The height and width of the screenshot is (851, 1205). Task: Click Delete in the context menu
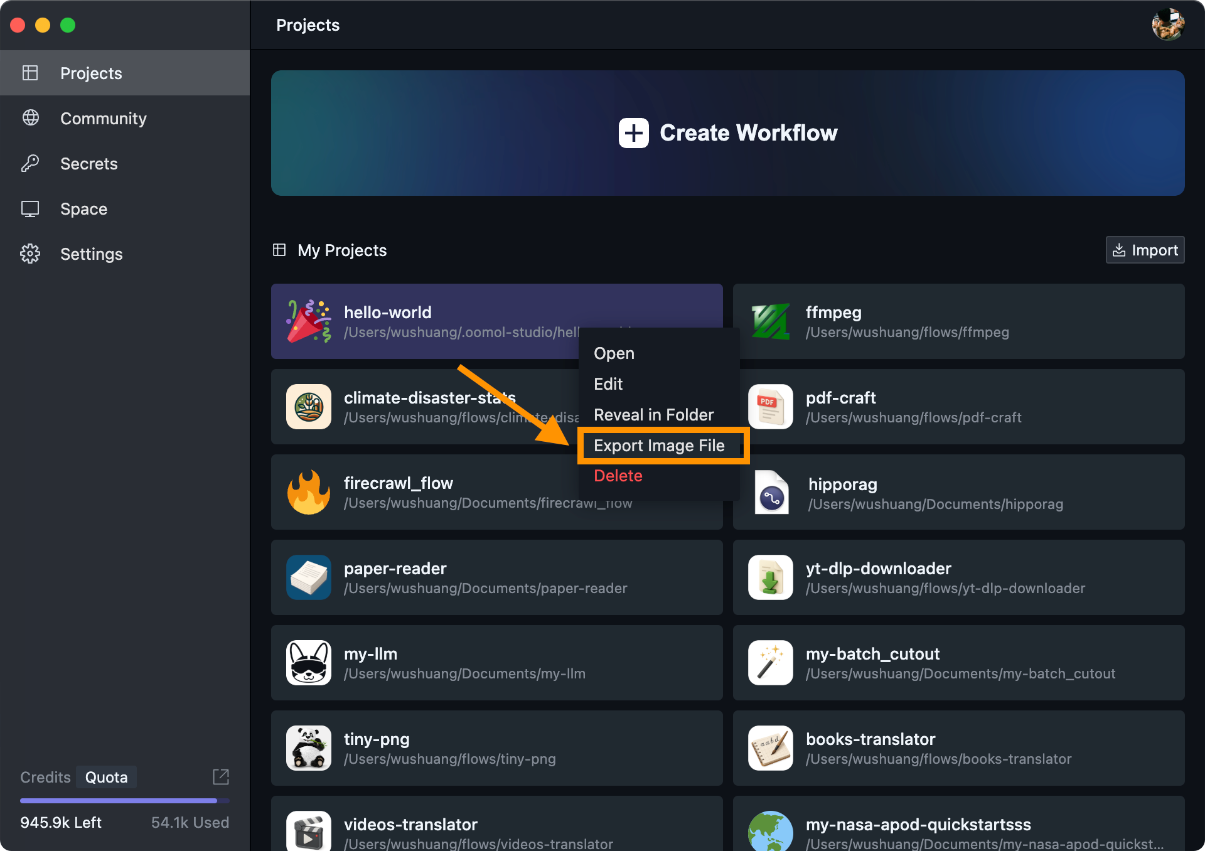[618, 476]
